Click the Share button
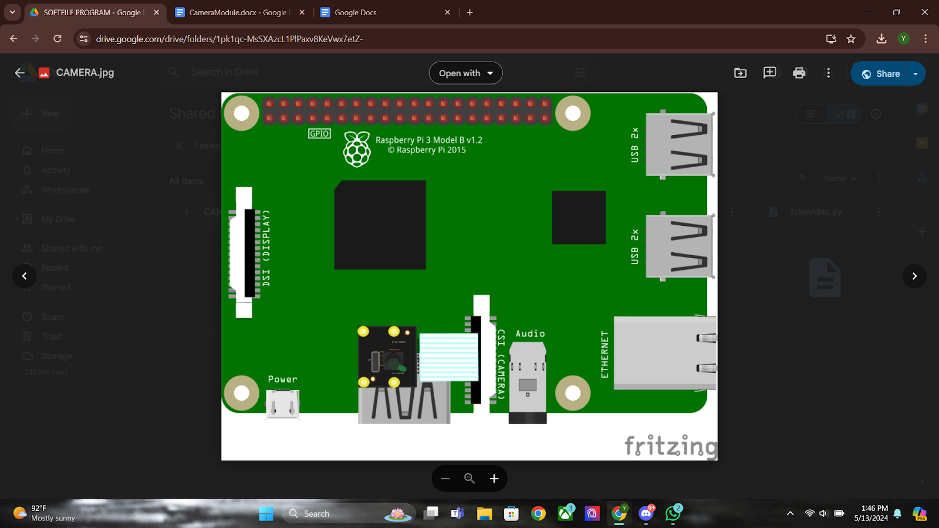 [x=880, y=73]
